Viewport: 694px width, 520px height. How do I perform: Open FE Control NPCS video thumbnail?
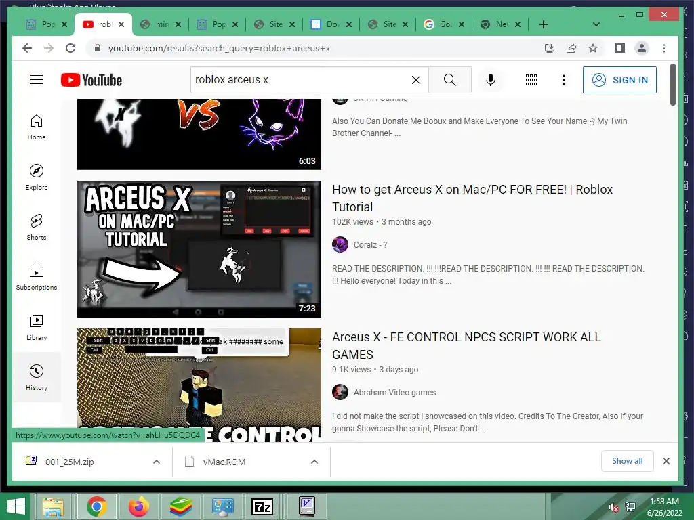pos(199,385)
